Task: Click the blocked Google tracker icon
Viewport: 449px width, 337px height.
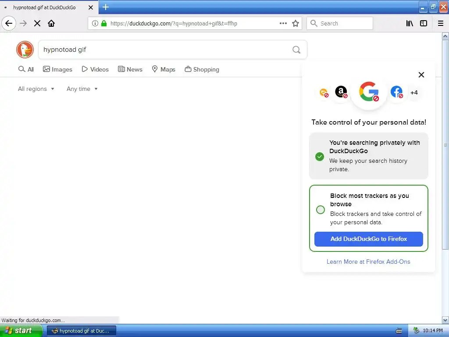Action: click(369, 92)
